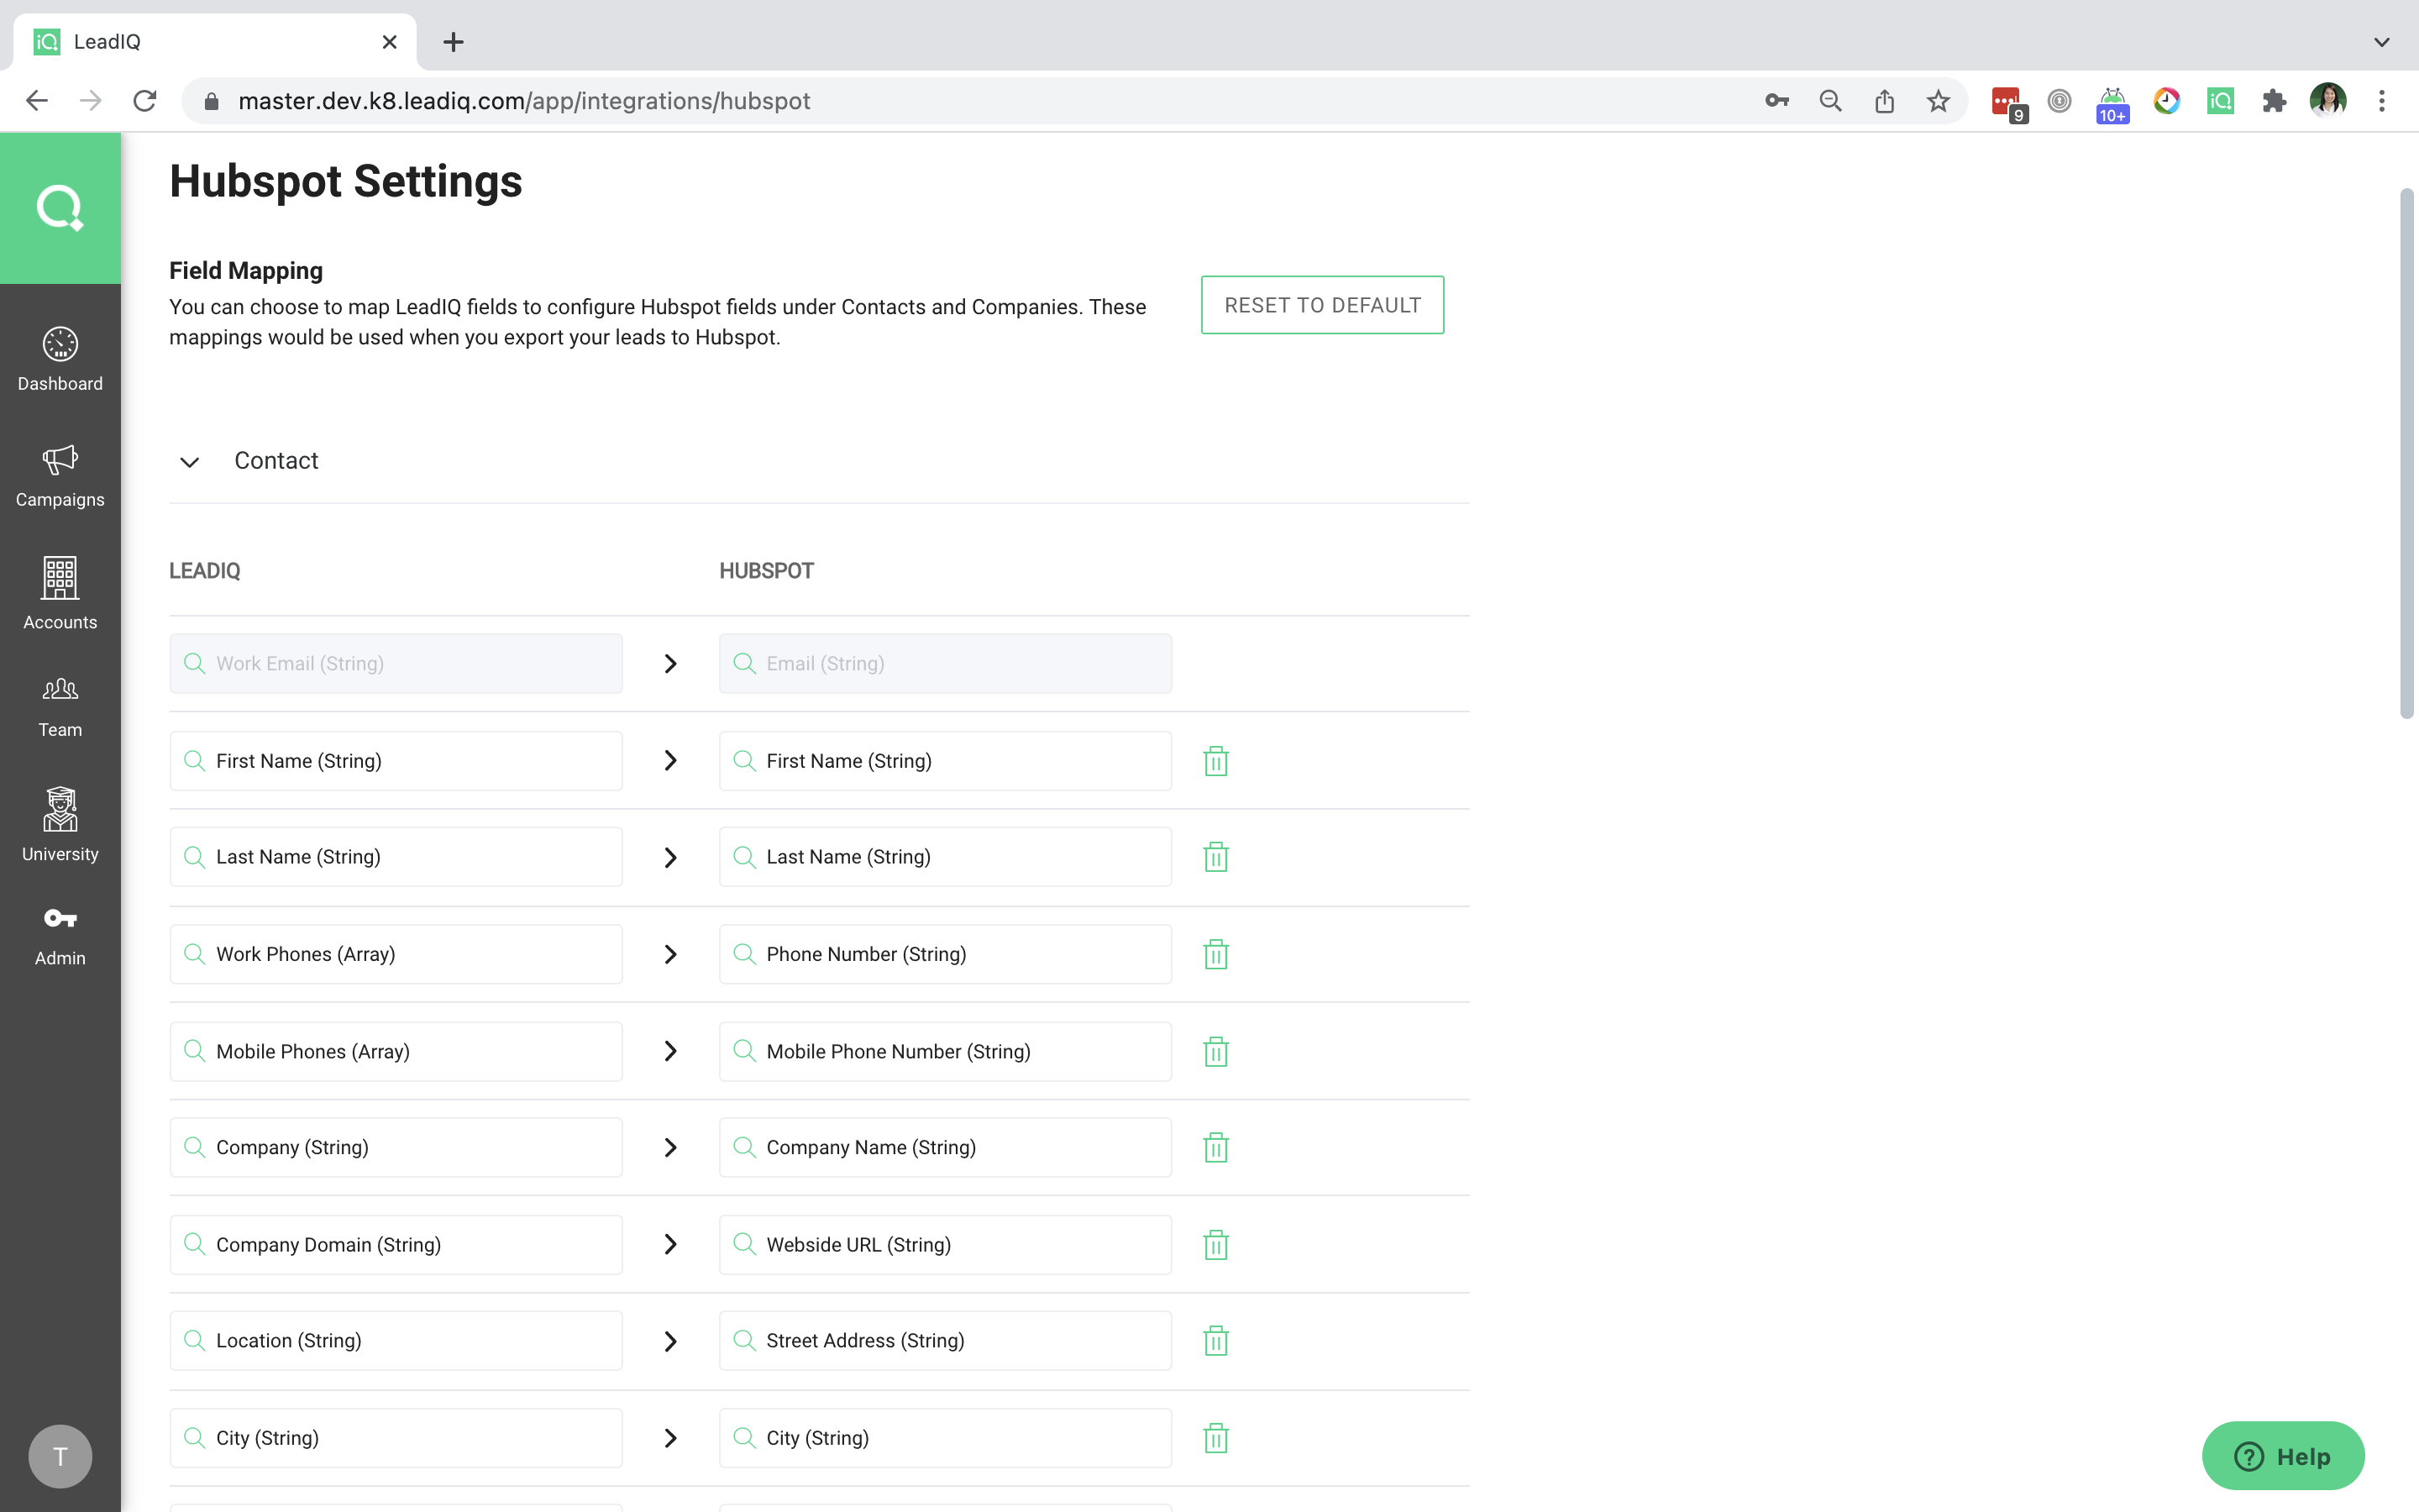Click the RESET TO DEFAULT button
Screen dimensions: 2419x1512
click(1321, 305)
